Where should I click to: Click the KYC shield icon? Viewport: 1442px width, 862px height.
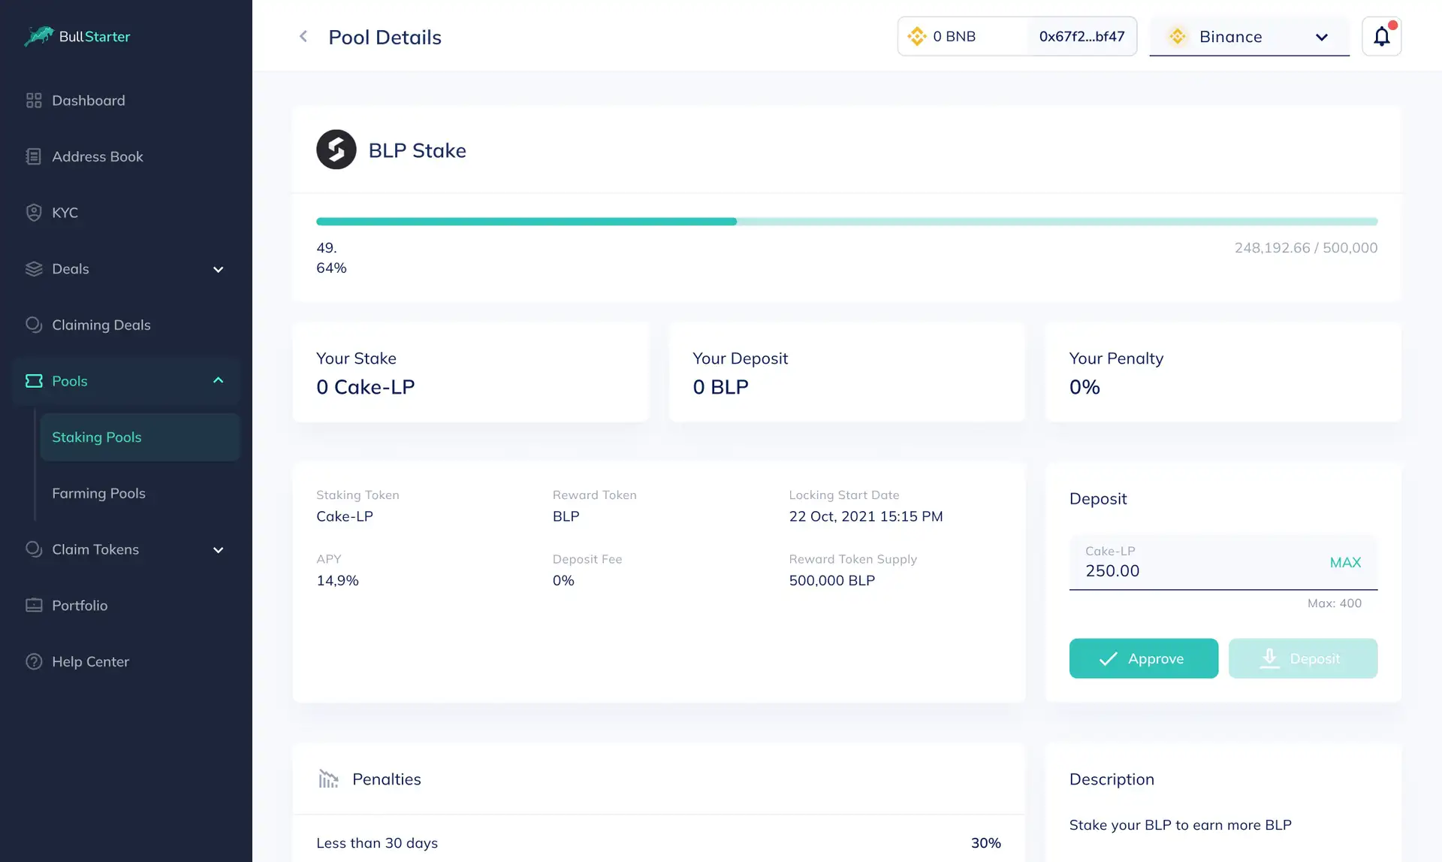click(x=34, y=213)
